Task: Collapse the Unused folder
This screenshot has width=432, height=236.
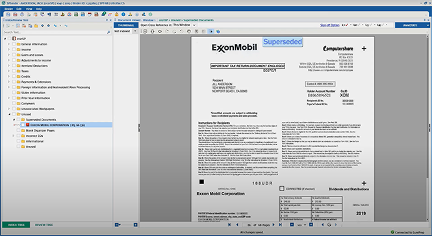Action: pyautogui.click(x=9, y=114)
